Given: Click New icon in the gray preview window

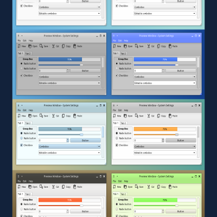Looking at the screenshot, I should (19, 46).
